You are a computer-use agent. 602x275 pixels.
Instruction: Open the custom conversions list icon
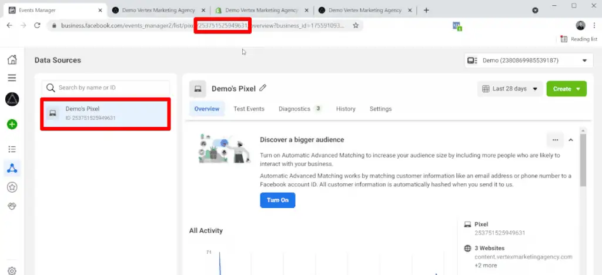coord(12,149)
